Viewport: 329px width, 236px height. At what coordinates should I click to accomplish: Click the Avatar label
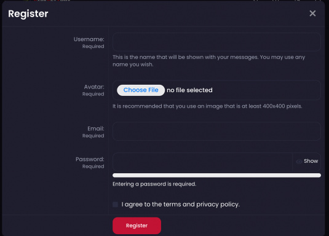94,87
